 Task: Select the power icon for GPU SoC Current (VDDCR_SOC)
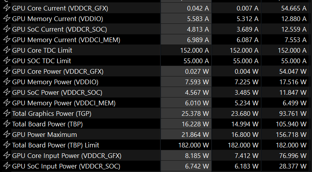point(6,29)
